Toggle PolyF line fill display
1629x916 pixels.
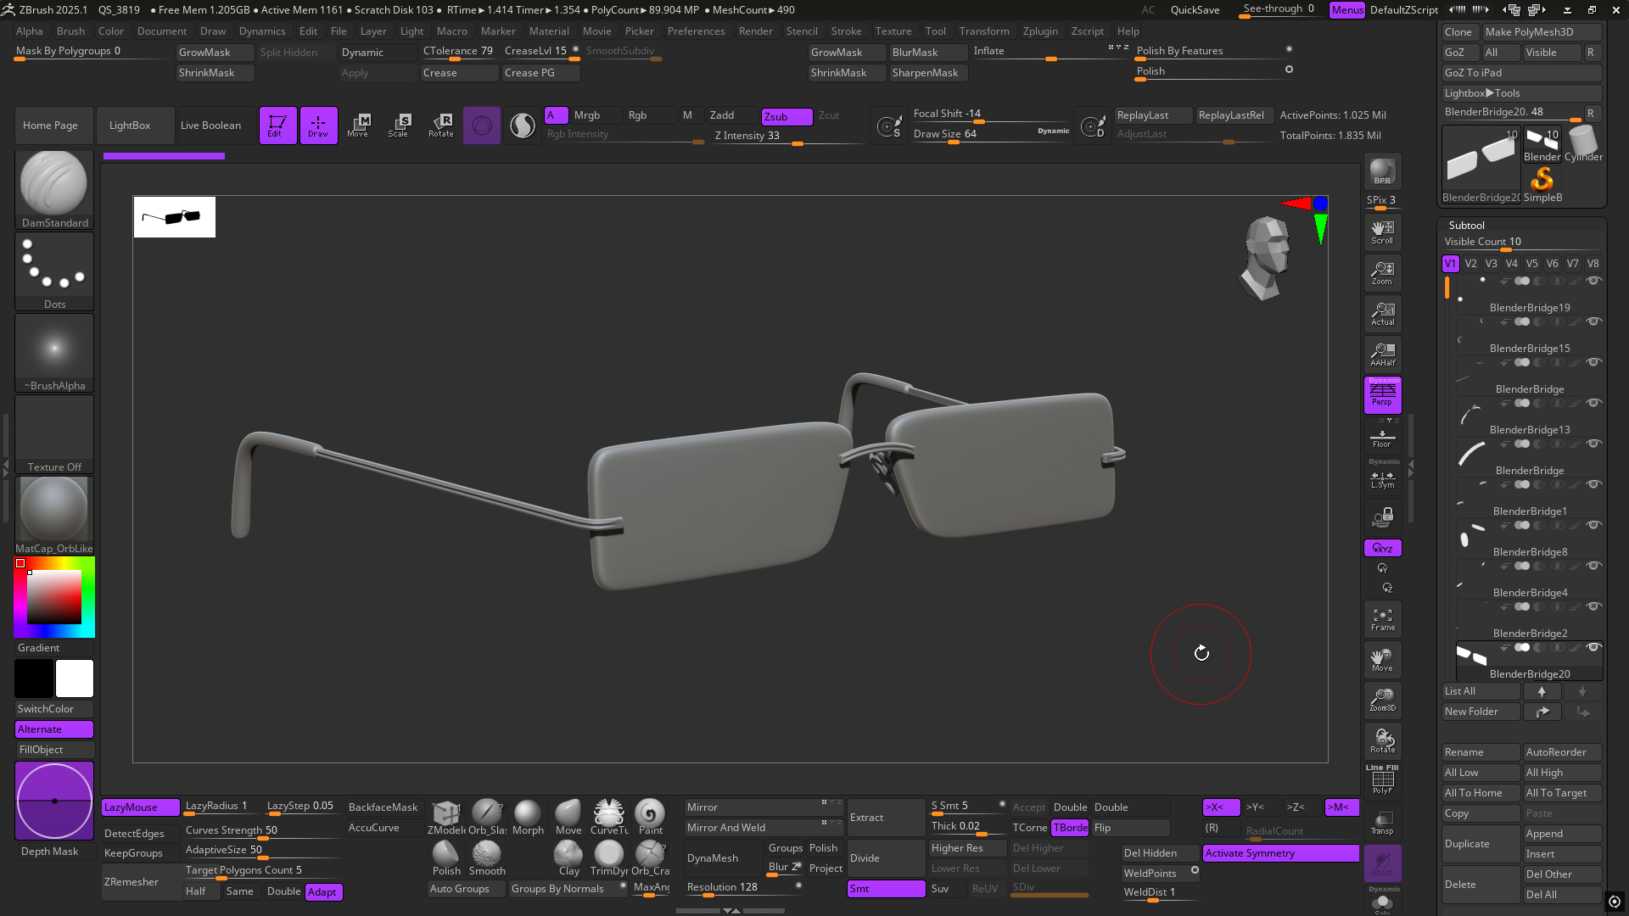coord(1382,780)
